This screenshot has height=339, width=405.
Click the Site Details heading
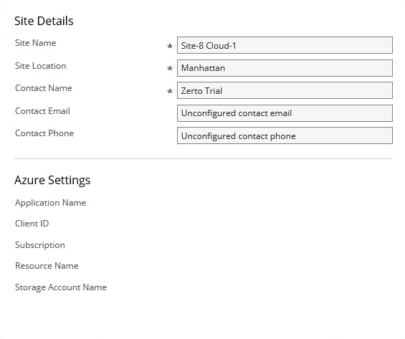pyautogui.click(x=44, y=21)
